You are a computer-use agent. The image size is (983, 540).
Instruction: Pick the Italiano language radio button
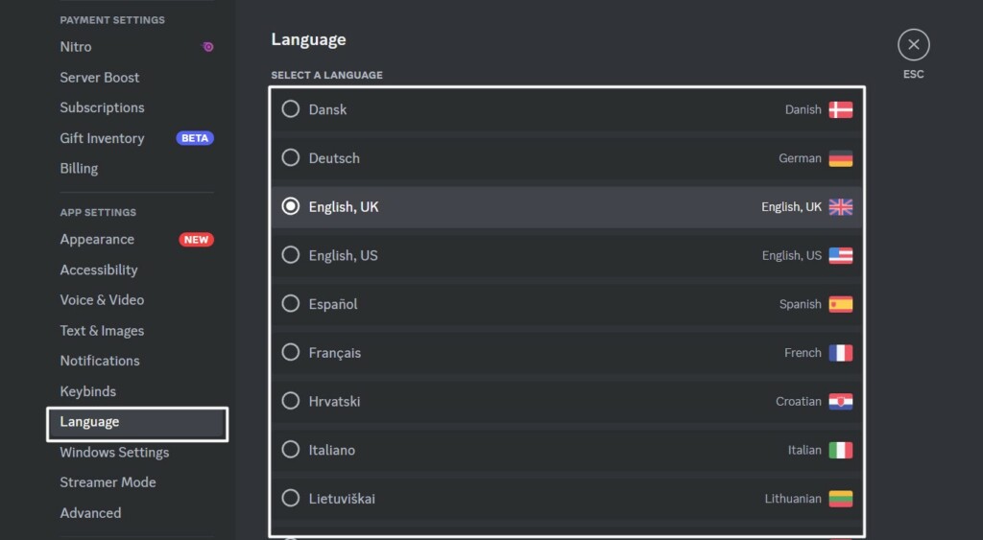pyautogui.click(x=290, y=450)
